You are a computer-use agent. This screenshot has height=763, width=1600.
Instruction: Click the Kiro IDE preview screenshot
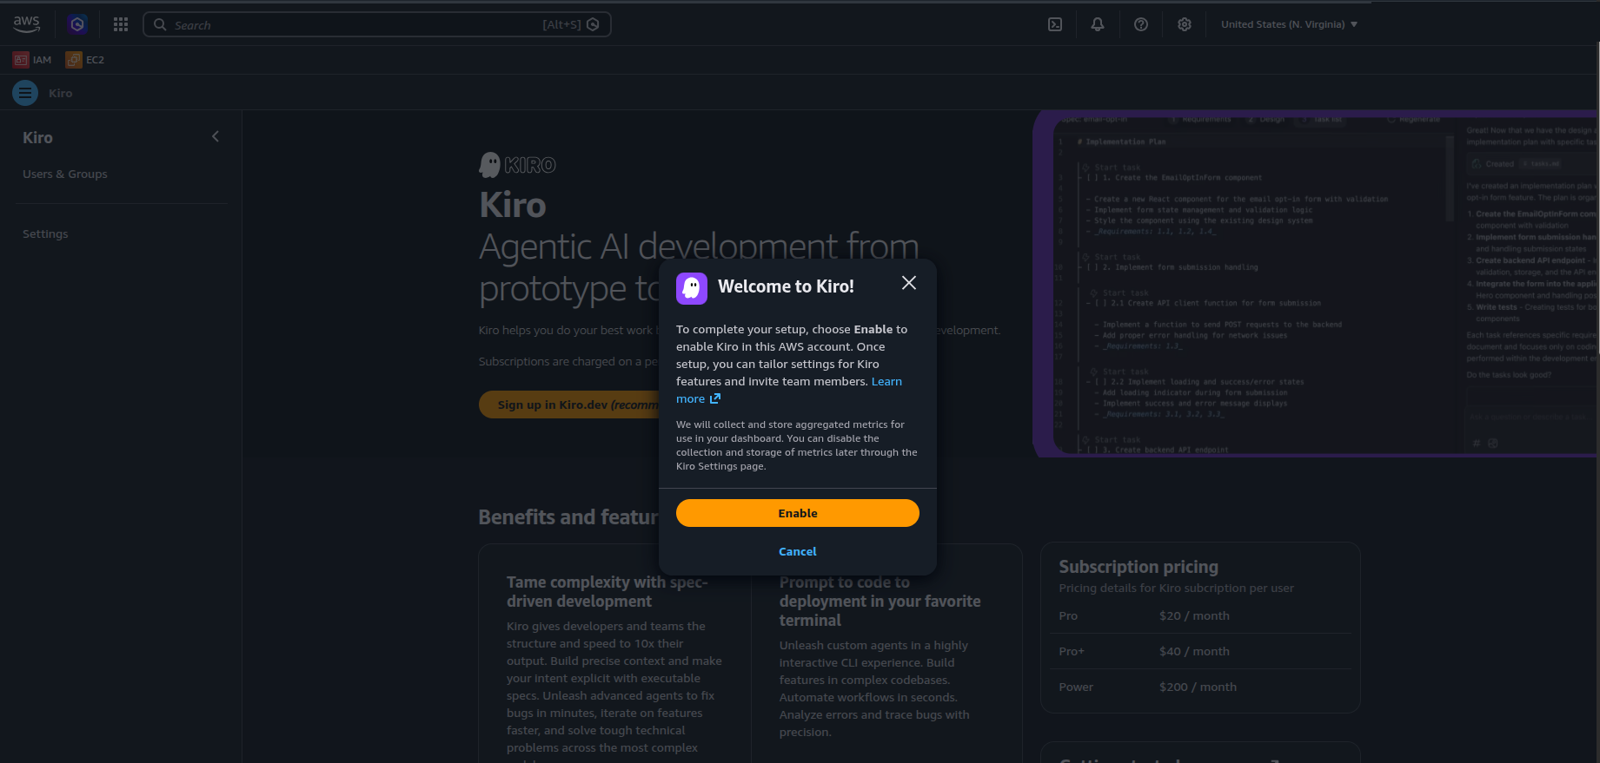[x=1316, y=284]
